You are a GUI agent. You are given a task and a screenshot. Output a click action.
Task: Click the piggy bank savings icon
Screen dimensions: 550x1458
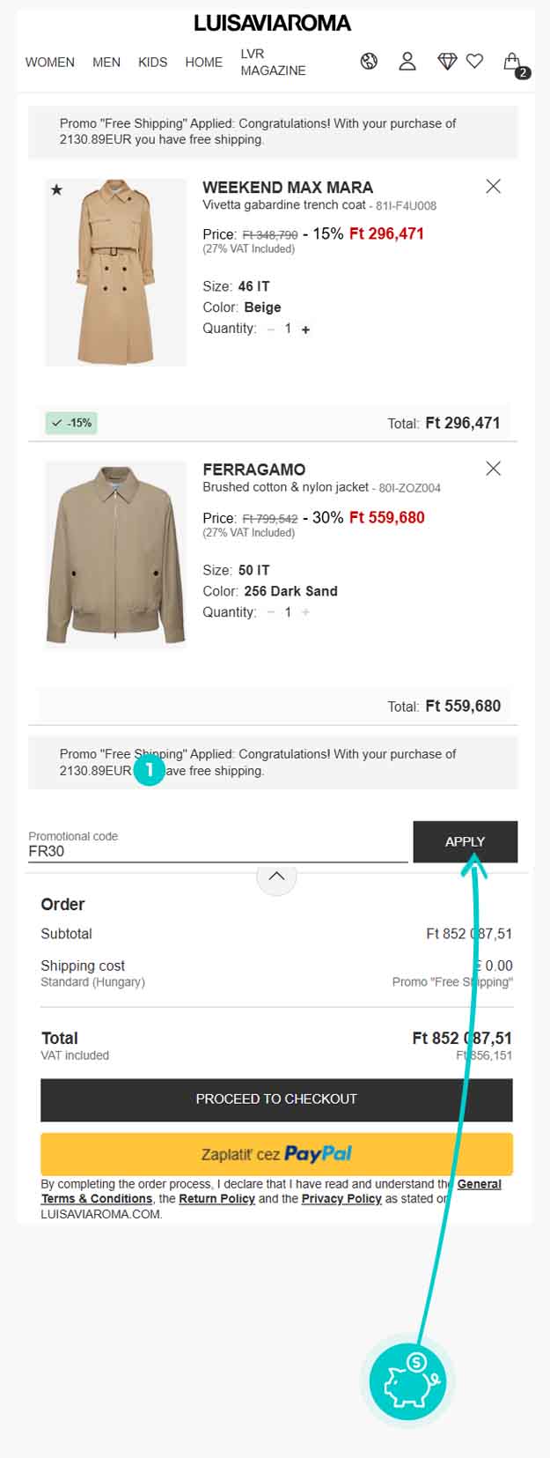coord(407,1381)
